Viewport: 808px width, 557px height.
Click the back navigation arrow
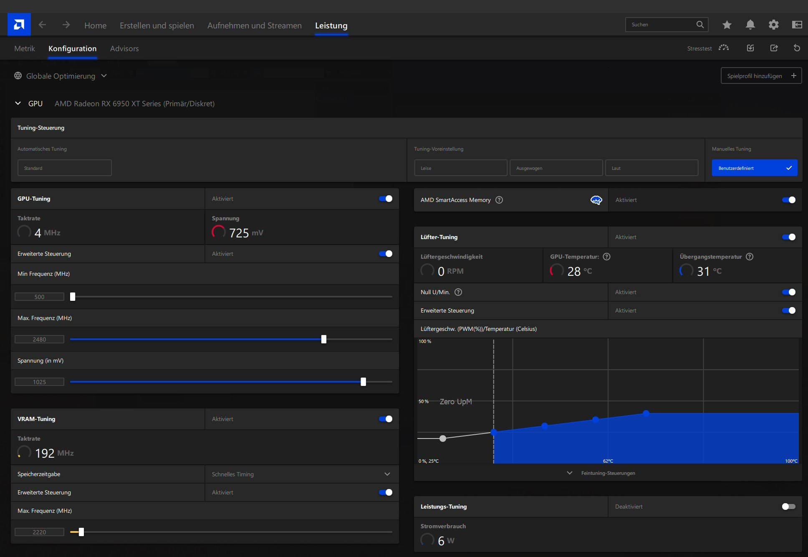[x=42, y=25]
